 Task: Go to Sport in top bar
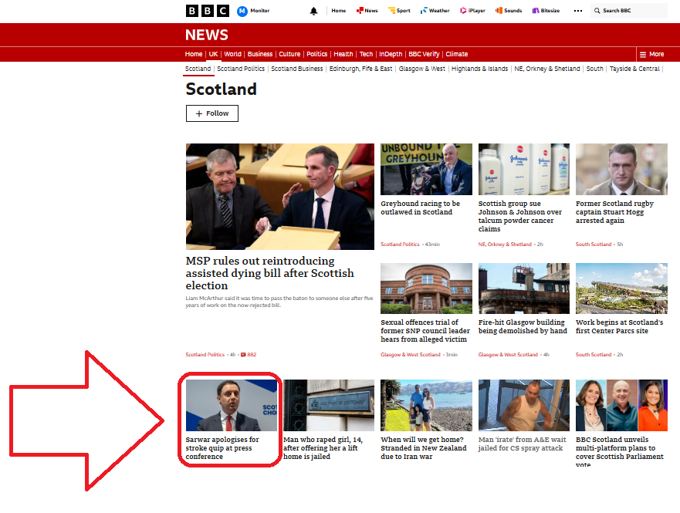[x=399, y=10]
